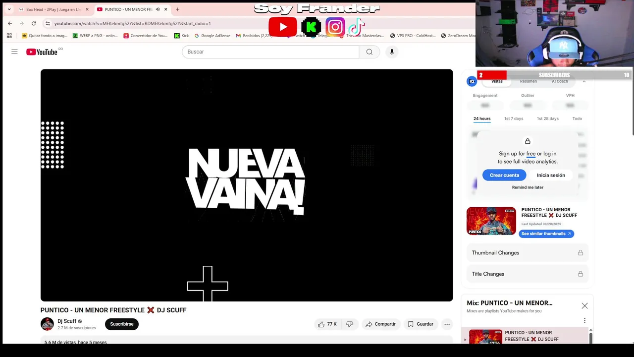Switch to Vistas tab
The image size is (634, 357).
pyautogui.click(x=497, y=81)
